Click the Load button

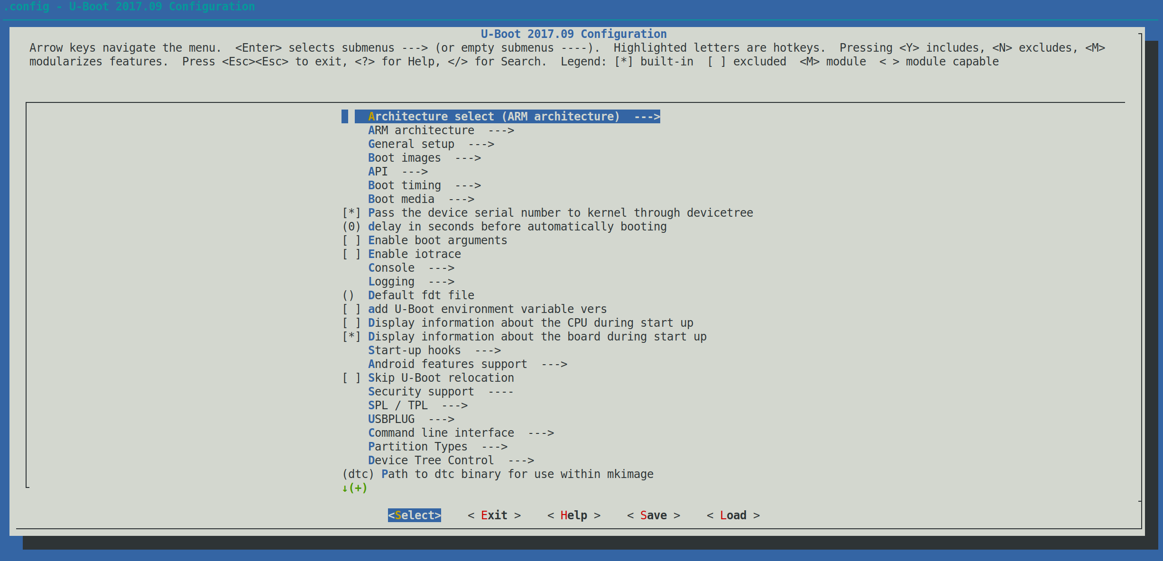coord(733,515)
